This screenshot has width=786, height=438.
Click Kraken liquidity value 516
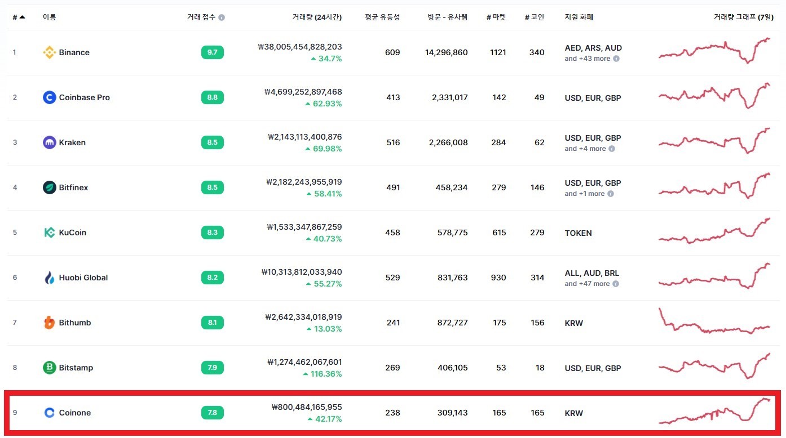(x=393, y=142)
